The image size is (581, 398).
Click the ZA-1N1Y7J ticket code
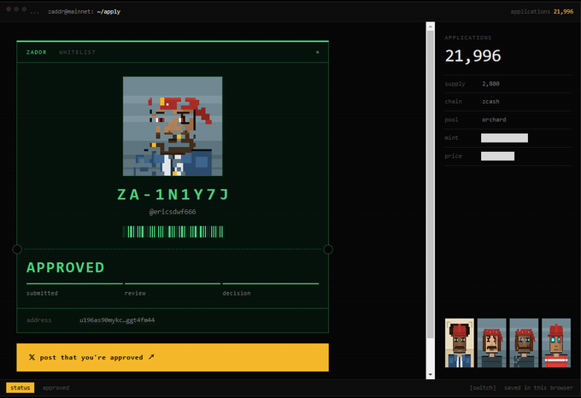[x=173, y=195]
